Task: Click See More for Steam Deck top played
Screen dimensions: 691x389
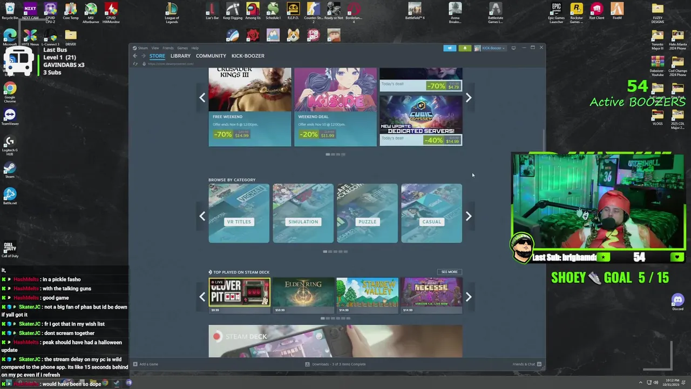Action: click(449, 272)
